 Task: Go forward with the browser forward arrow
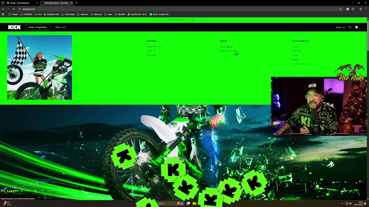coord(8,9)
